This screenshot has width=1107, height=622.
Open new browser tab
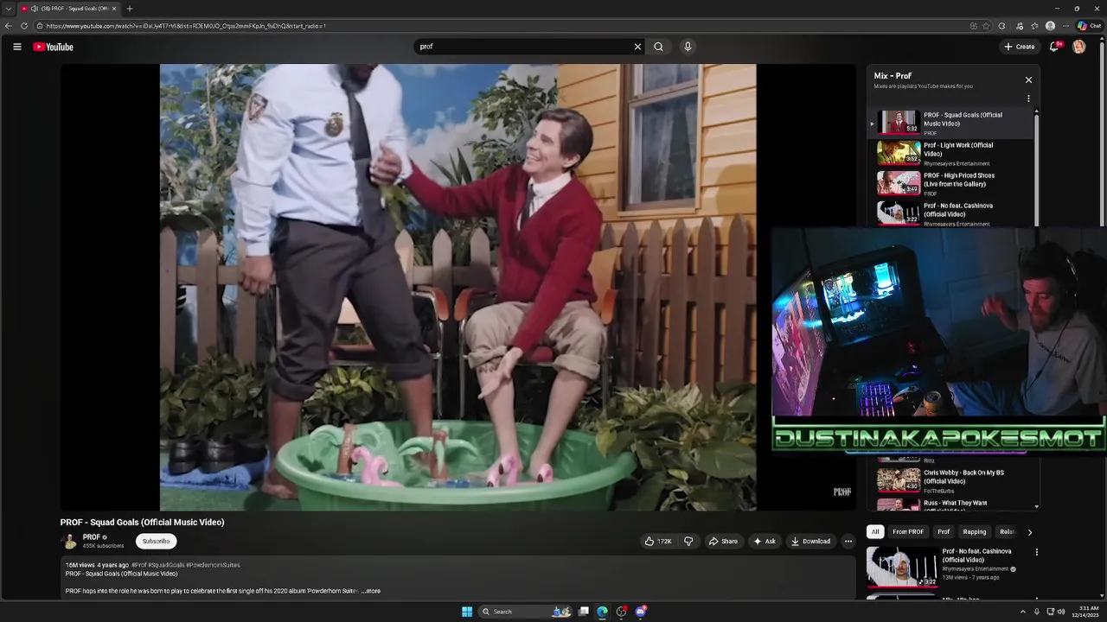[x=130, y=9]
